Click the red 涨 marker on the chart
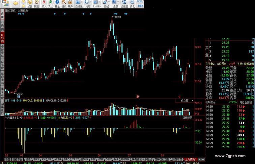 pyautogui.click(x=138, y=97)
